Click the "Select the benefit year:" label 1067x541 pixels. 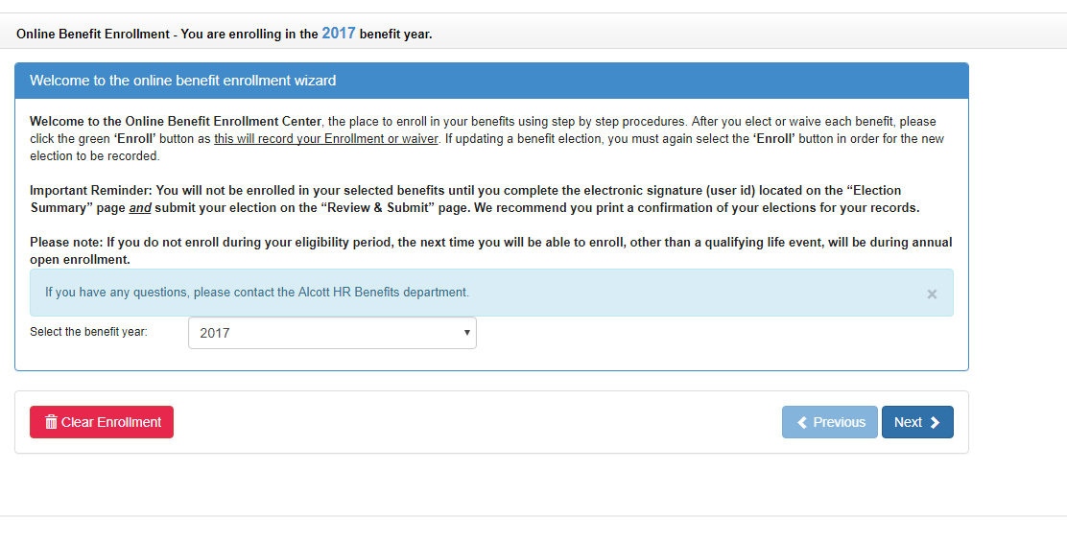point(89,332)
